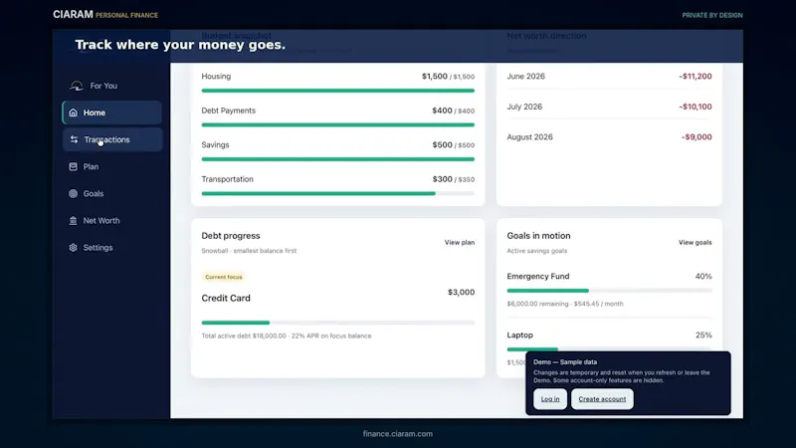Click the View goals link
This screenshot has width=796, height=448.
[x=695, y=242]
